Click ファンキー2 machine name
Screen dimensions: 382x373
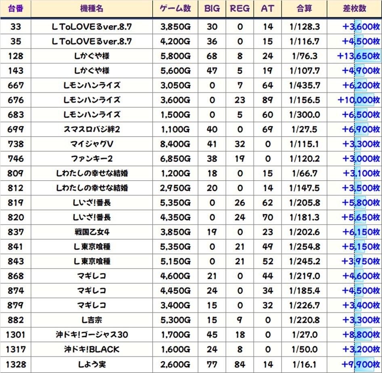click(92, 159)
